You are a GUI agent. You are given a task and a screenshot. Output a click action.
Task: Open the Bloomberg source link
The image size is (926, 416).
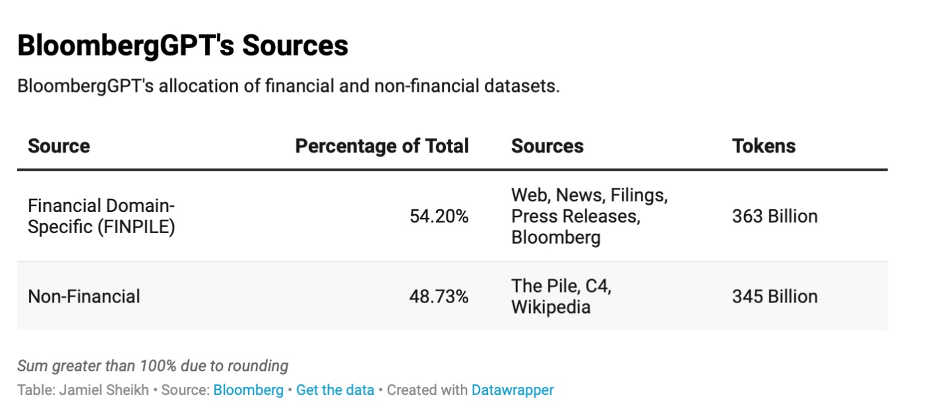pyautogui.click(x=248, y=390)
